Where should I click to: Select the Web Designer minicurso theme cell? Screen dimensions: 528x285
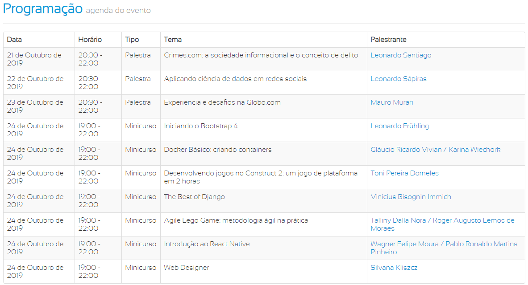tap(186, 268)
